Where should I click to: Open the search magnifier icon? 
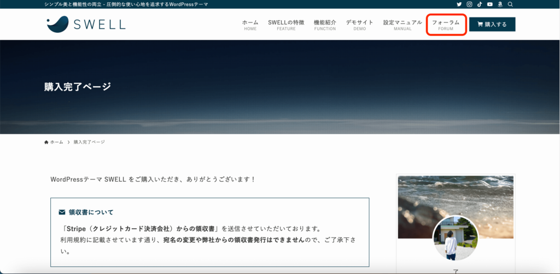(x=510, y=4)
